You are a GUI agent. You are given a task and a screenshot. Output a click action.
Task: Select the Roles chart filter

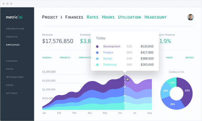[x=169, y=57]
